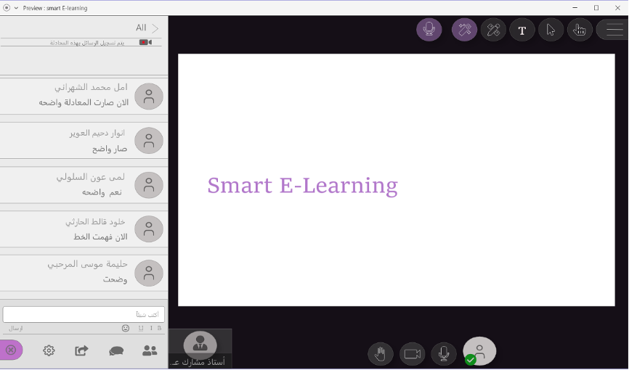Click the ارسال send button
This screenshot has height=370, width=629.
tap(16, 328)
